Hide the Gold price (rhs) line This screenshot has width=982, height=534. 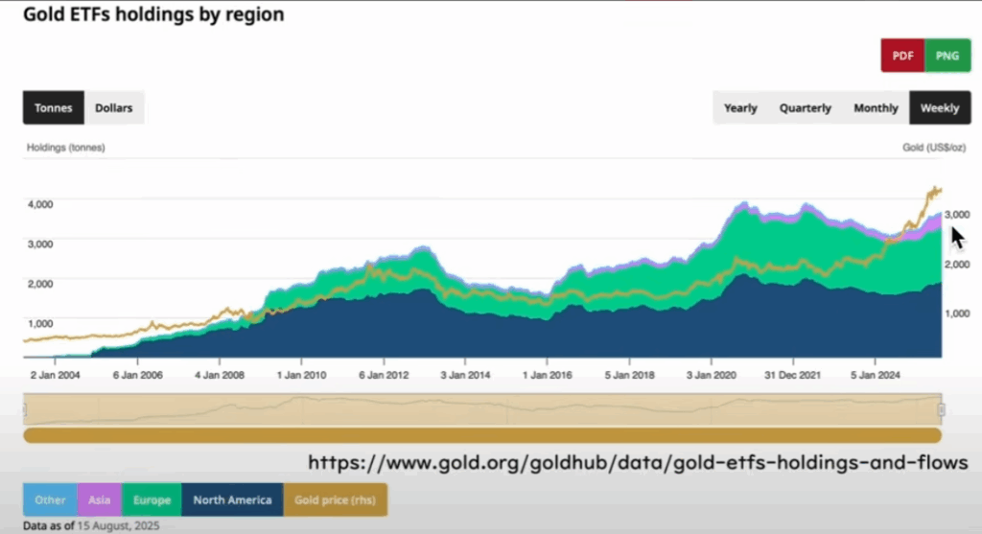coord(335,499)
